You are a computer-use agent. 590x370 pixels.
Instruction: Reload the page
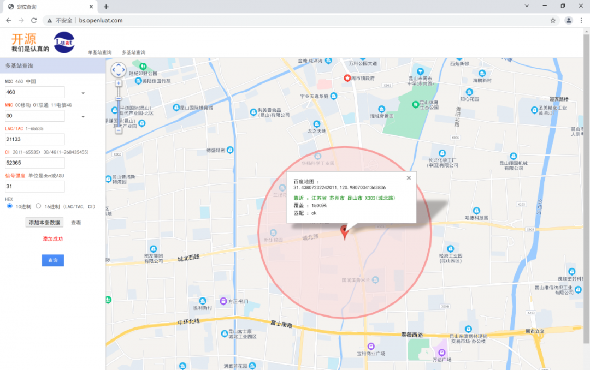pyautogui.click(x=34, y=20)
